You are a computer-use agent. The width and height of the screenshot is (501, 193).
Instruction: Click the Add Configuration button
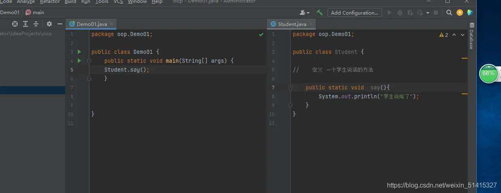(x=355, y=13)
